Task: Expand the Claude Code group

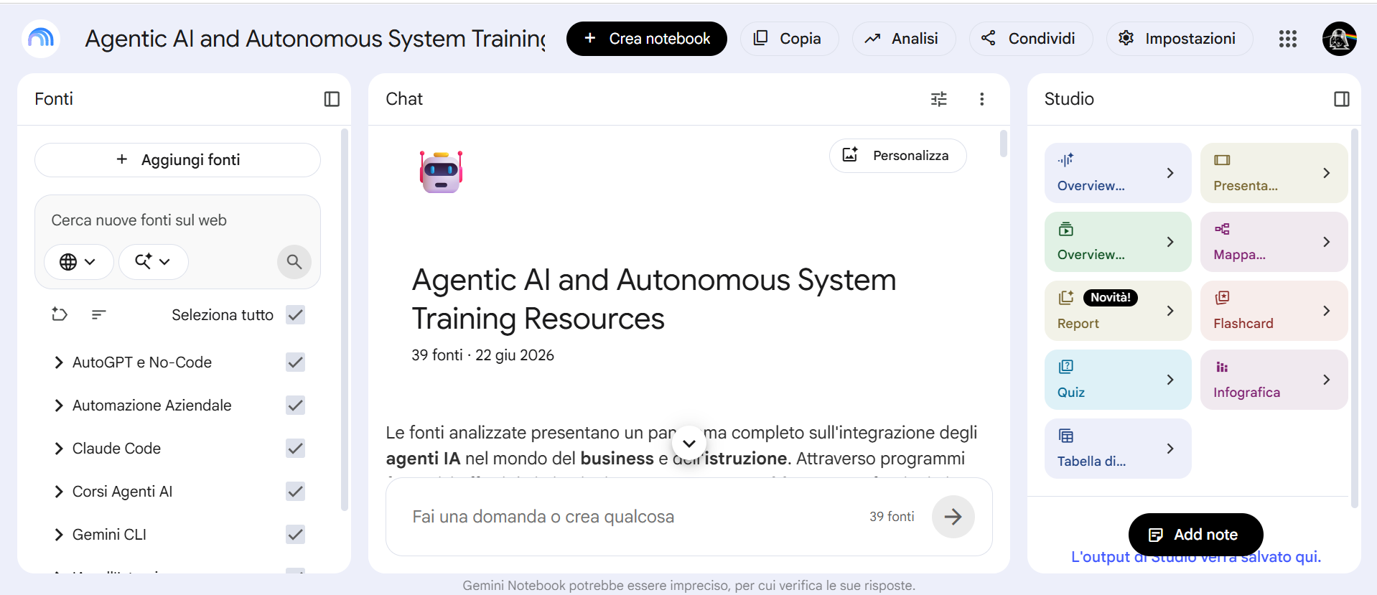Action: [59, 449]
